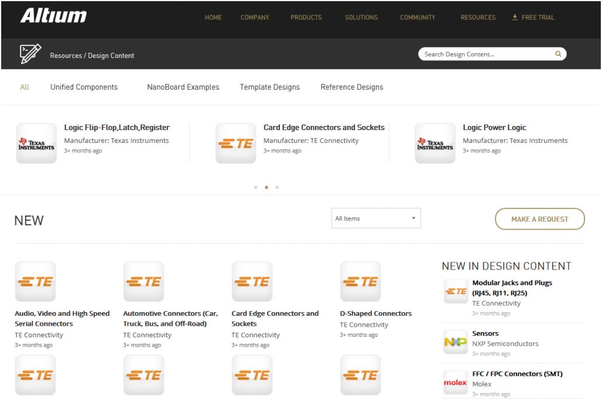The height and width of the screenshot is (403, 602).
Task: Open the COMMUNITY menu
Action: [x=418, y=18]
